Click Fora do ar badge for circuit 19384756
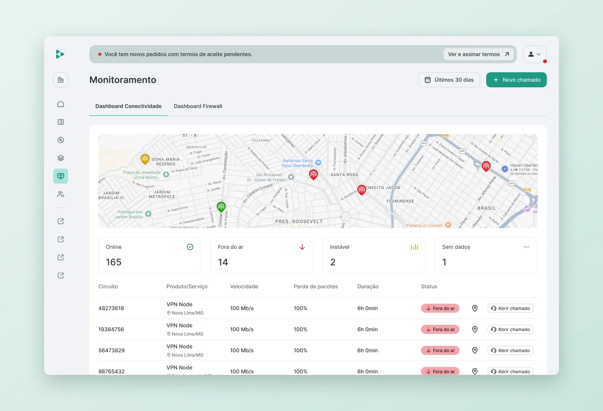The image size is (603, 411). click(440, 329)
